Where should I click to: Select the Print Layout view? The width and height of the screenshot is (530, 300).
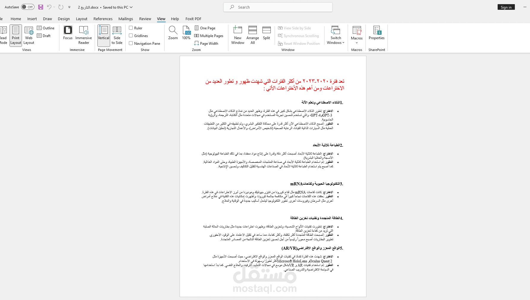16,35
